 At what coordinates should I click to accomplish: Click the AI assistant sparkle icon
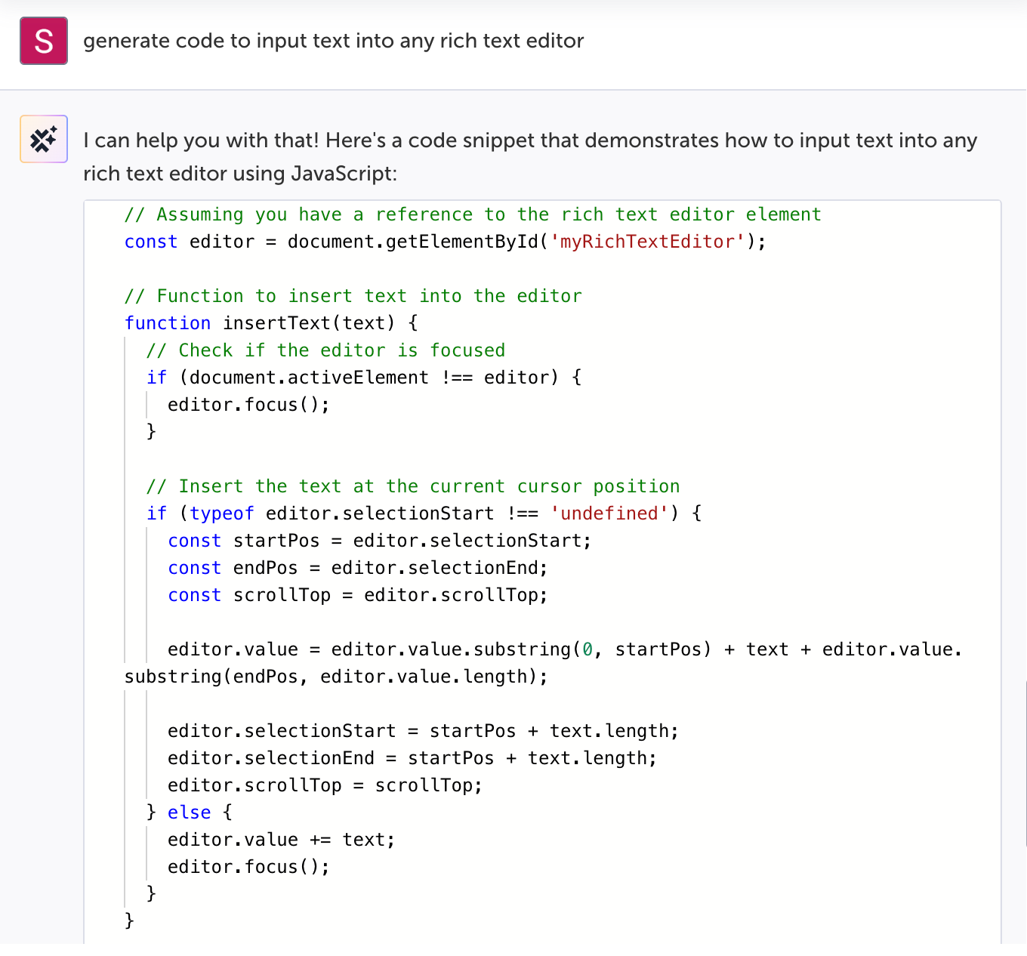(44, 139)
